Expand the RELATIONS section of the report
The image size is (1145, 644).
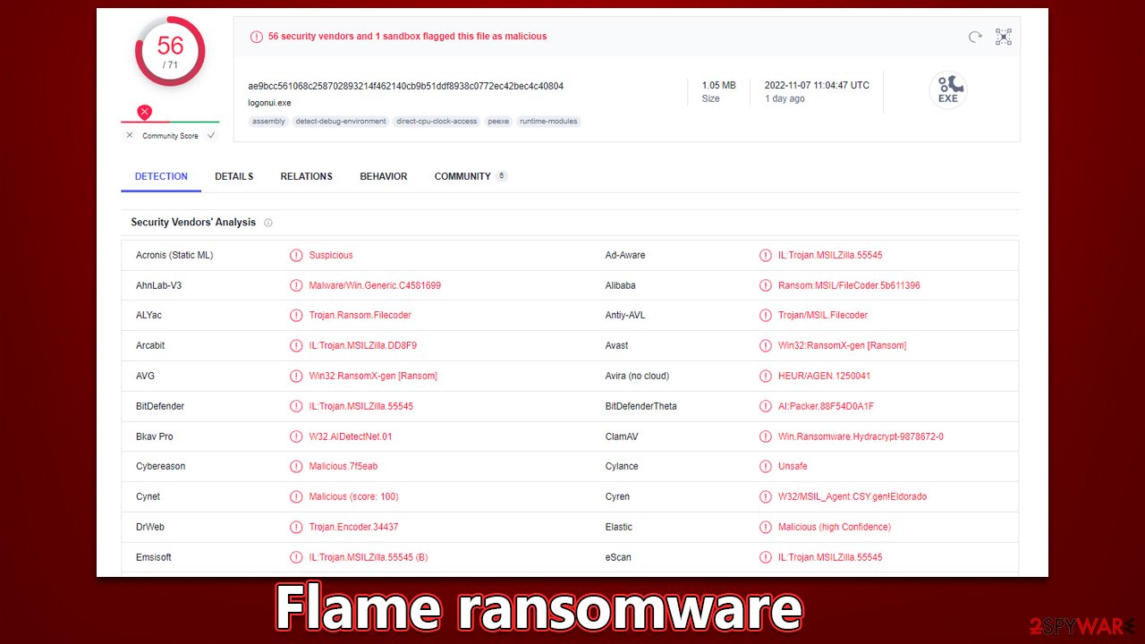pyautogui.click(x=306, y=176)
